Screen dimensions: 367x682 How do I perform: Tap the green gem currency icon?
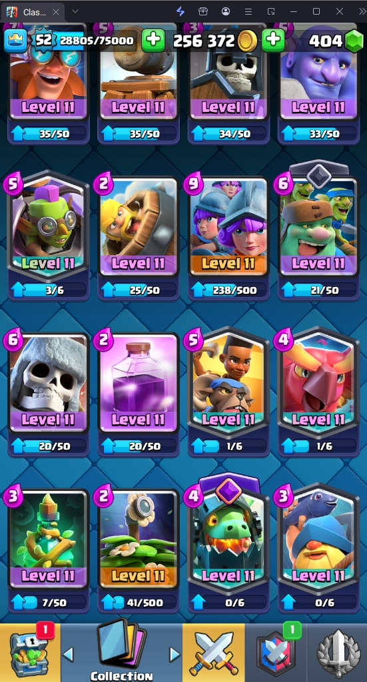[354, 41]
